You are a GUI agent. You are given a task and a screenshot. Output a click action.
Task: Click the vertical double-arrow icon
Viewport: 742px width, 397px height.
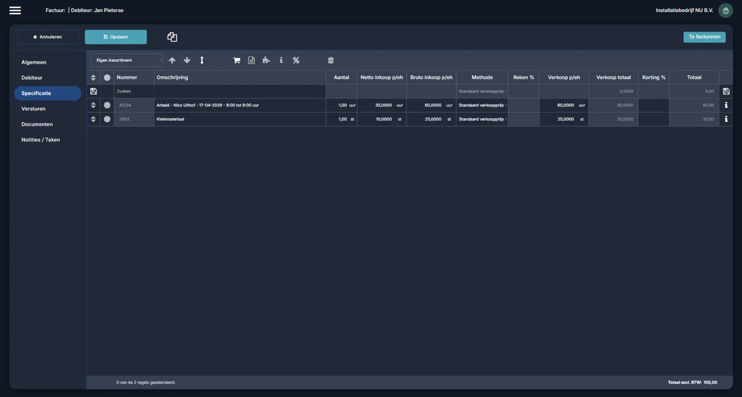[x=202, y=60]
